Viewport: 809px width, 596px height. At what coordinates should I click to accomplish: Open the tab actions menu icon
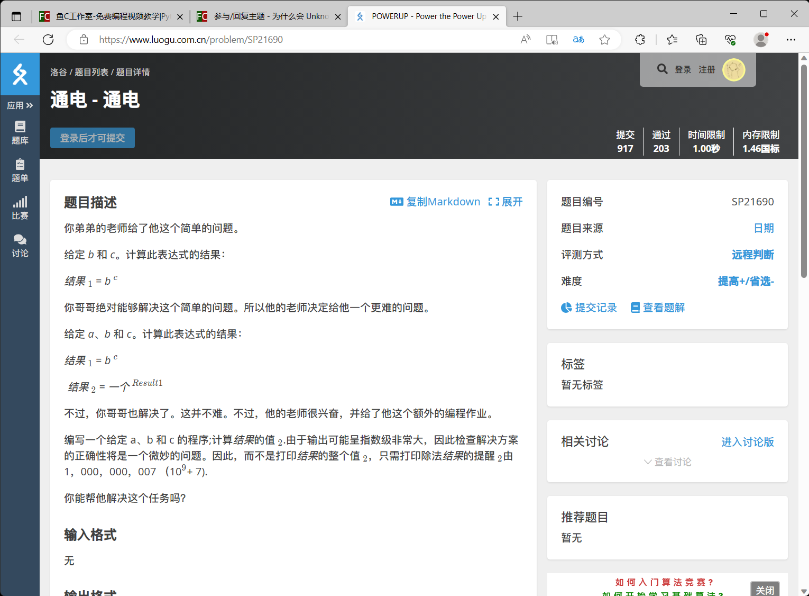[x=16, y=16]
